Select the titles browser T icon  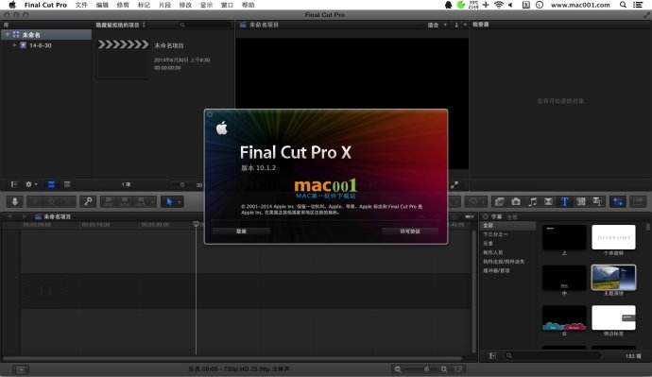565,202
